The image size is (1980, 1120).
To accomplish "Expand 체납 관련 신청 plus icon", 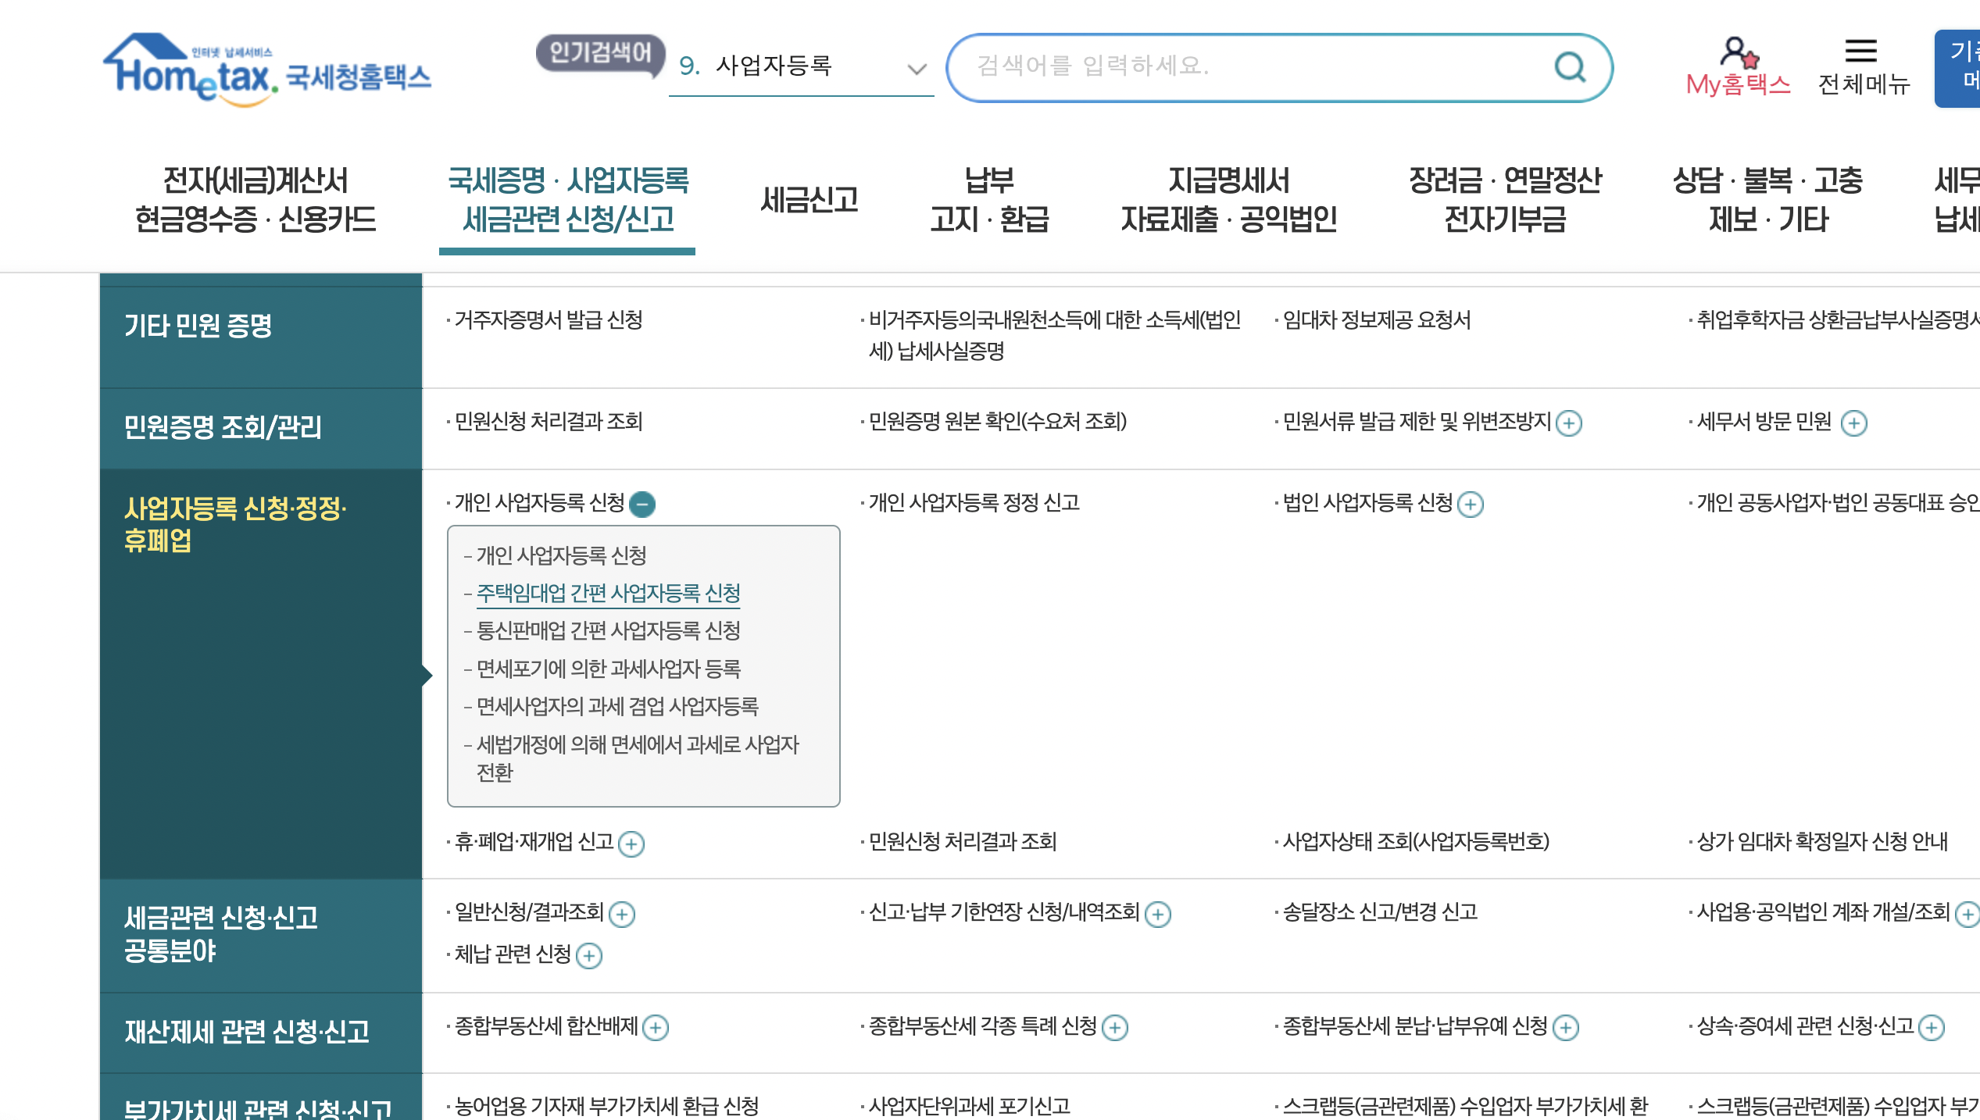I will point(589,955).
